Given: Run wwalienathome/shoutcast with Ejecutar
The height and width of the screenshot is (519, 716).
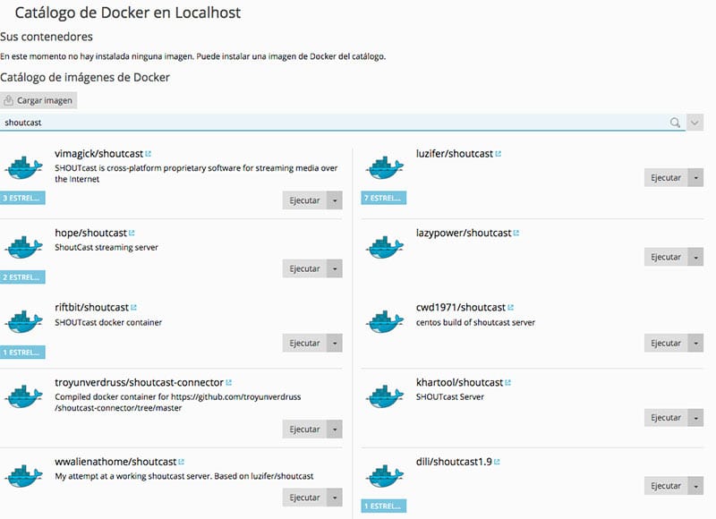Looking at the screenshot, I should [304, 498].
